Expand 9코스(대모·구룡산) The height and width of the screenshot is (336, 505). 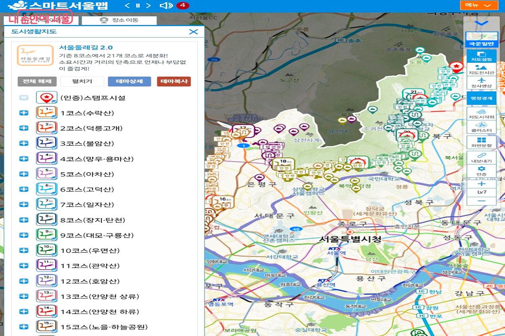pos(24,235)
